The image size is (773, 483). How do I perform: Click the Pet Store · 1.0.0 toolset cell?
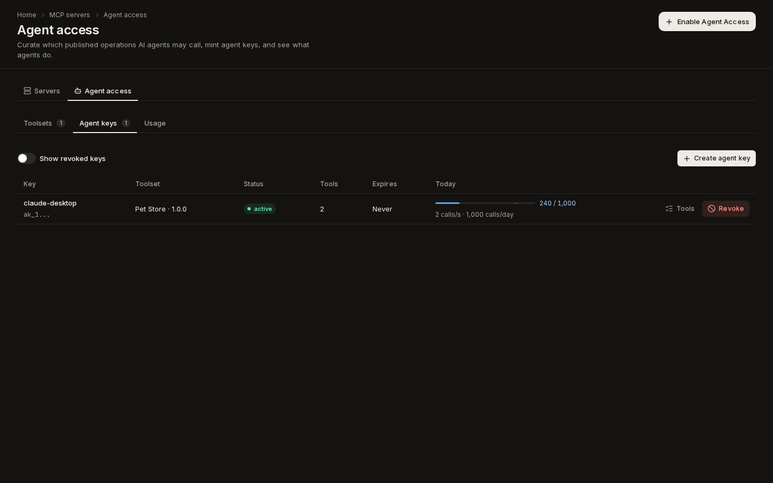point(161,209)
